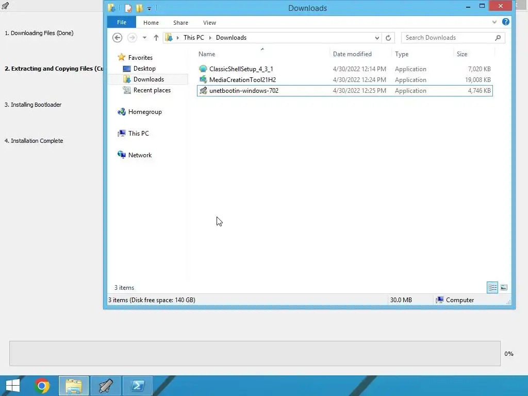
Task: Click UNetbootin window icon at top-left
Action: [5, 5]
